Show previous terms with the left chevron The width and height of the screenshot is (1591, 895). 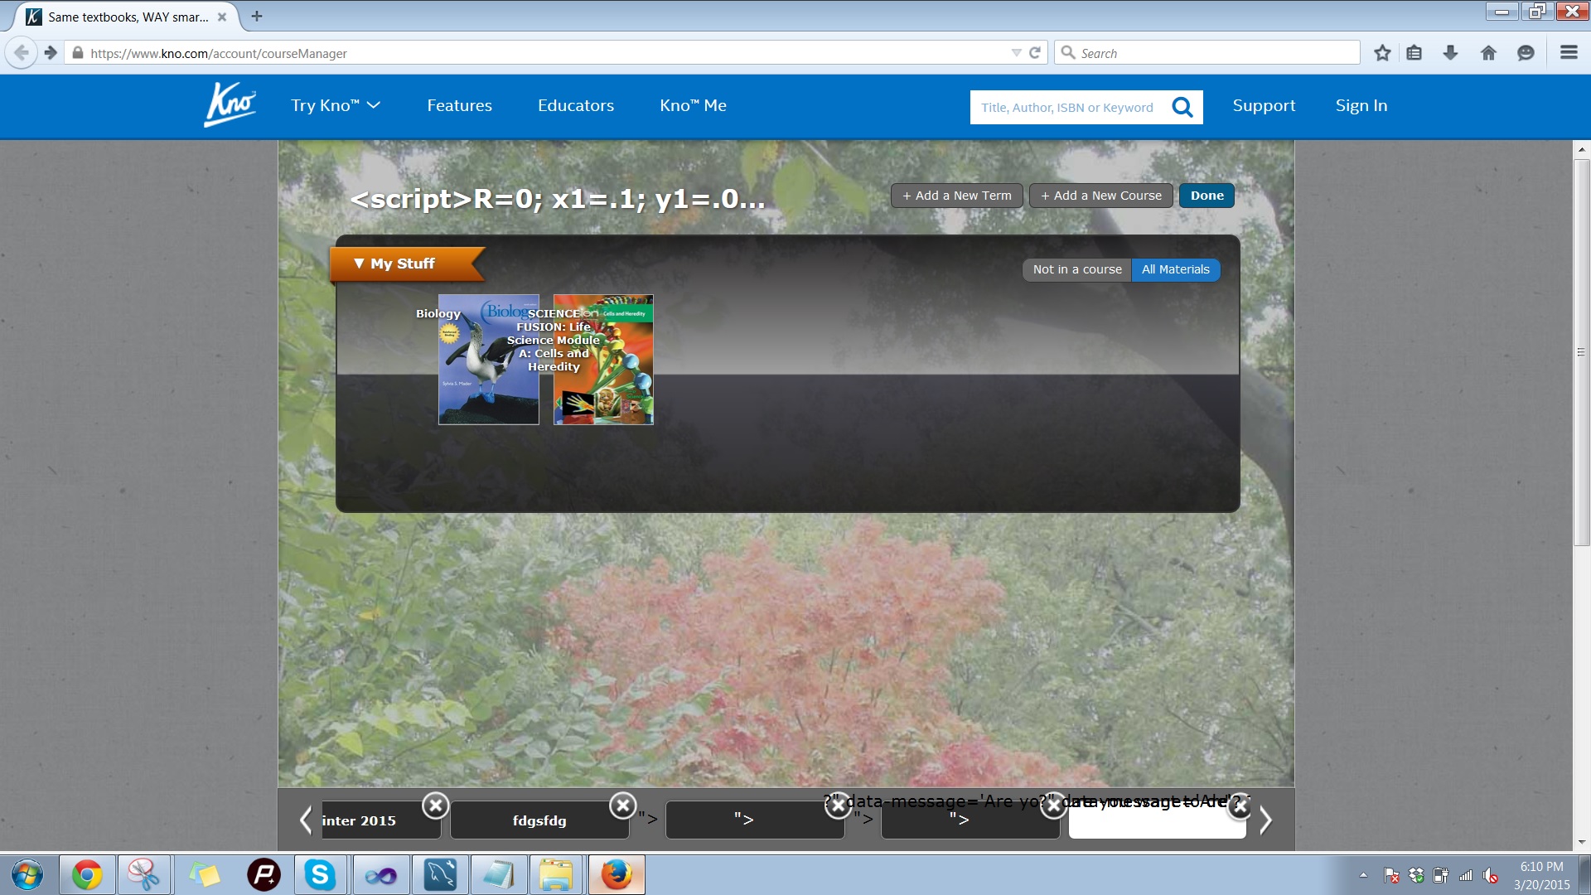click(x=306, y=820)
